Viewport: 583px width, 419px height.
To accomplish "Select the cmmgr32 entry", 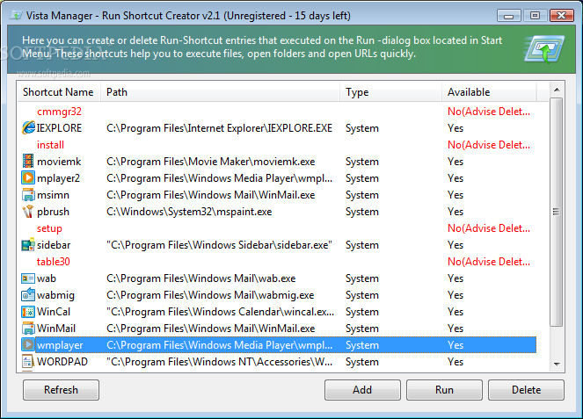I will [59, 112].
